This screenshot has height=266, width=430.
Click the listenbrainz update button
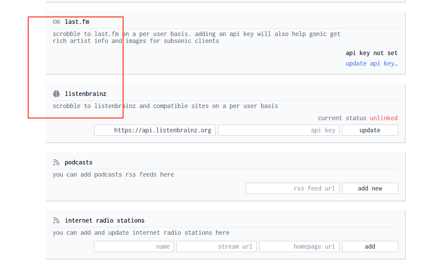pyautogui.click(x=370, y=130)
